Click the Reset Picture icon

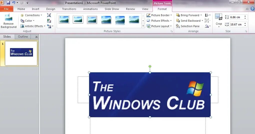(x=49, y=26)
